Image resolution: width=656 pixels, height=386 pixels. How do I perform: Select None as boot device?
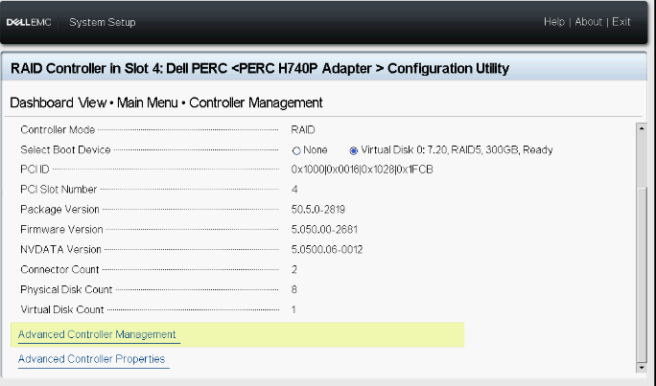[x=297, y=150]
